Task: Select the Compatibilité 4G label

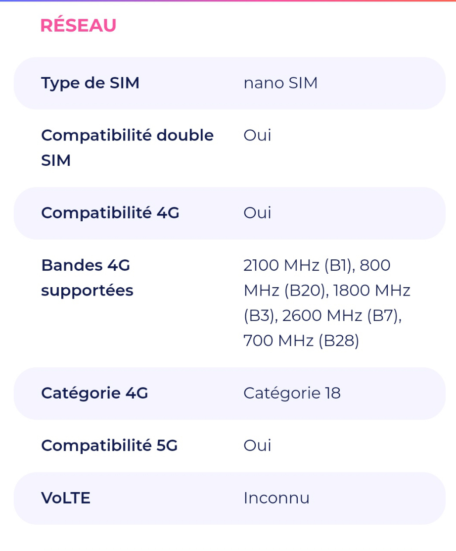Action: point(110,213)
